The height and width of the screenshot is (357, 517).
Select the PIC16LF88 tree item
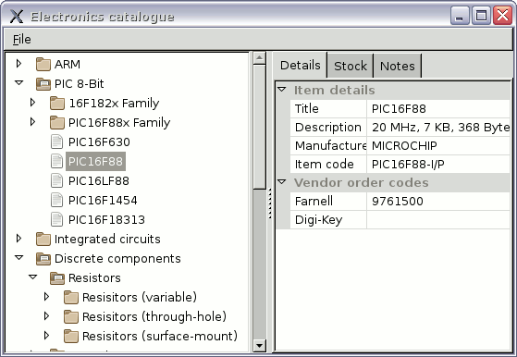(99, 181)
